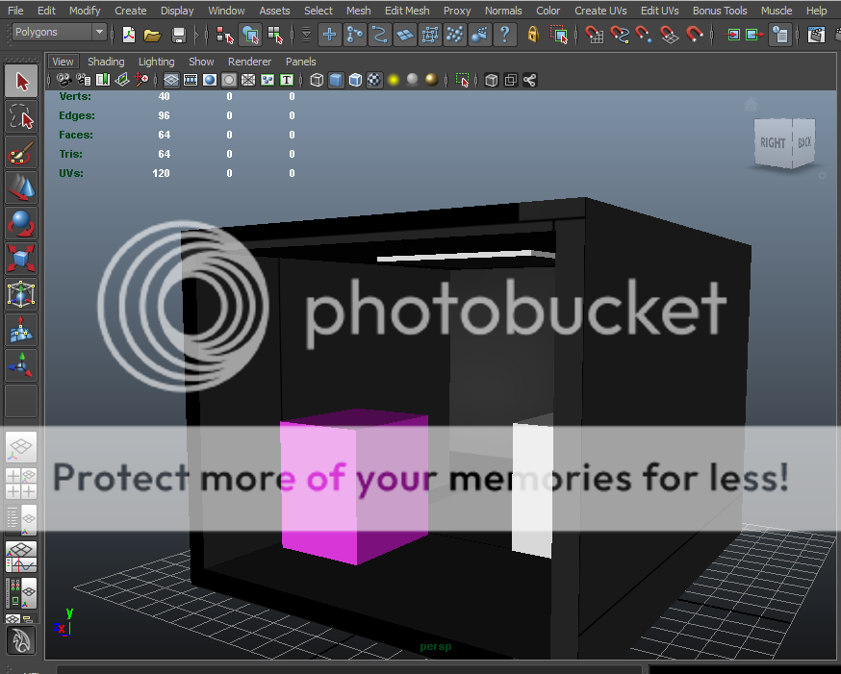Toggle the gate mask button
Image resolution: width=841 pixels, height=674 pixels.
click(229, 81)
